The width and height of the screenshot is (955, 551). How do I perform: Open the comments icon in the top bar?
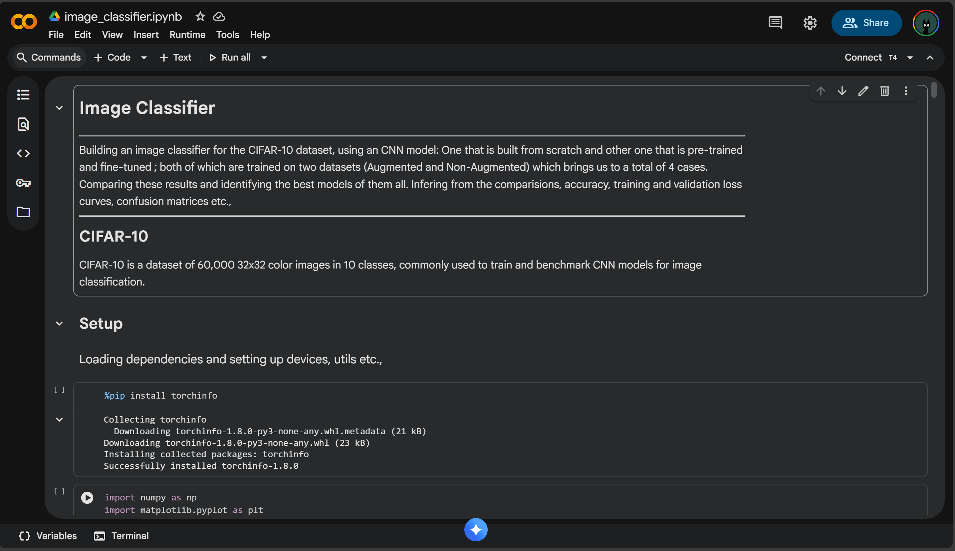pyautogui.click(x=775, y=23)
